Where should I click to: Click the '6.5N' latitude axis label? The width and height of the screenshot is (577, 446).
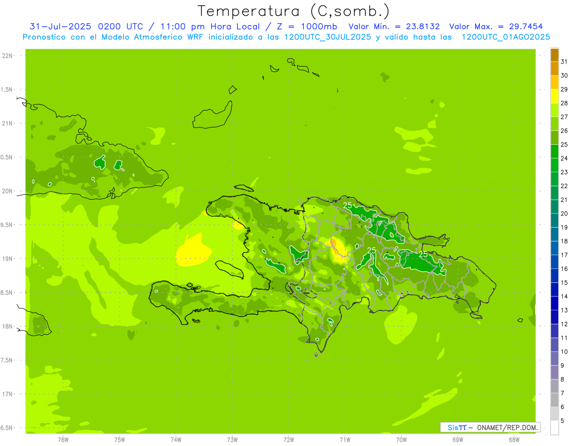(x=7, y=428)
